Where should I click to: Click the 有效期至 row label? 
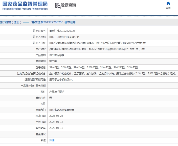pyautogui.click(x=40, y=128)
